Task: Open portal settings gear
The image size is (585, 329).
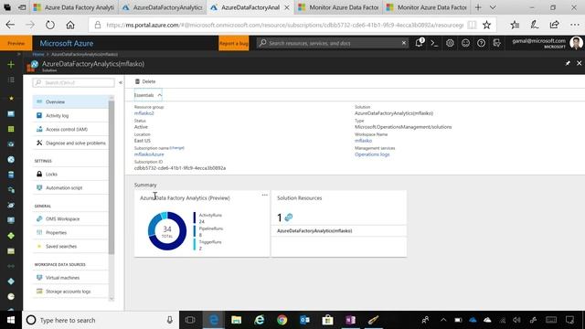Action: 450,43
